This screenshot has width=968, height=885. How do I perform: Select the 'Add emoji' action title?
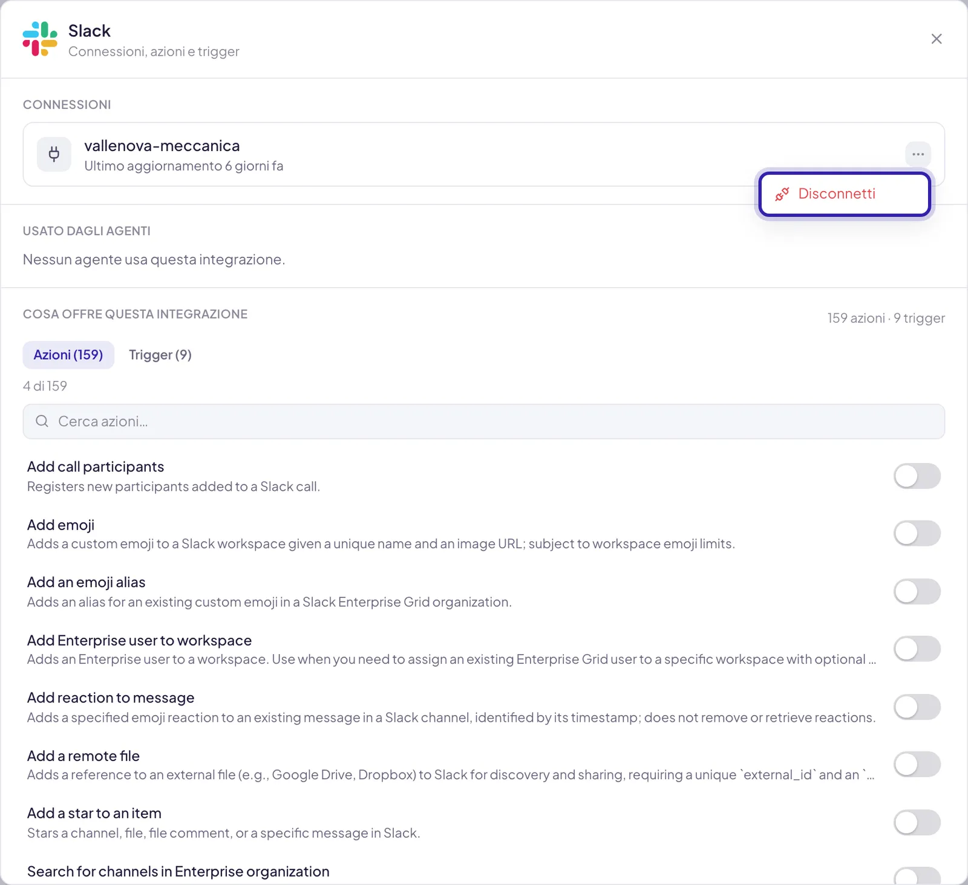coord(60,525)
